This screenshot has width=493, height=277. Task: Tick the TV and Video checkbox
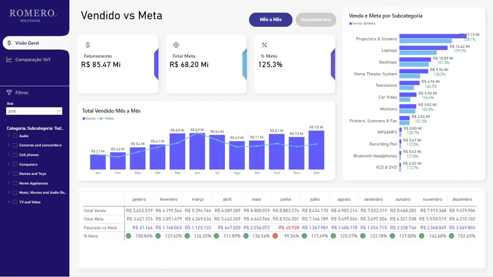tap(15, 202)
